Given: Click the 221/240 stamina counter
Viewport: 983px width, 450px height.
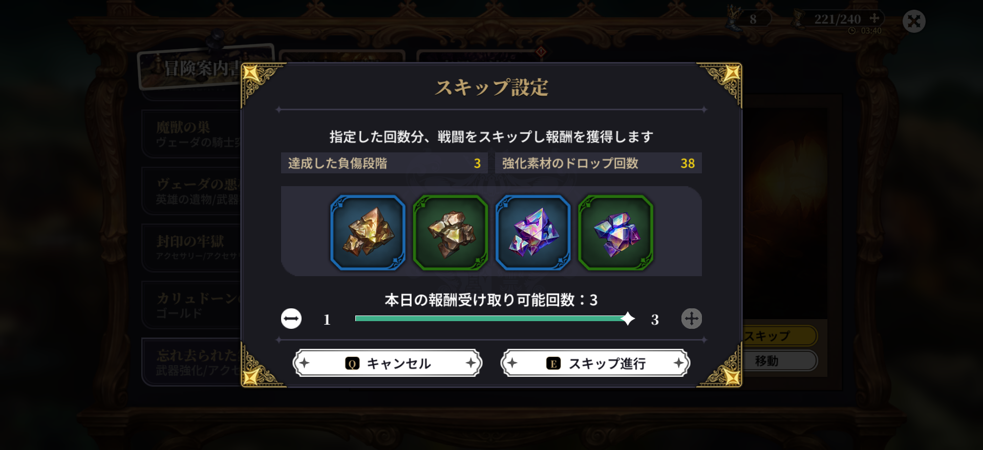Looking at the screenshot, I should coord(837,19).
